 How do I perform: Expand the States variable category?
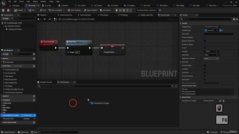(x=1, y=110)
